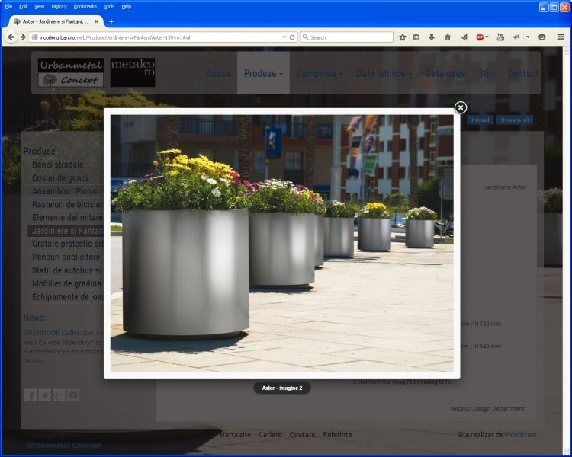The image size is (572, 457).
Task: Click the Harta site footer link
Action: pyautogui.click(x=235, y=434)
